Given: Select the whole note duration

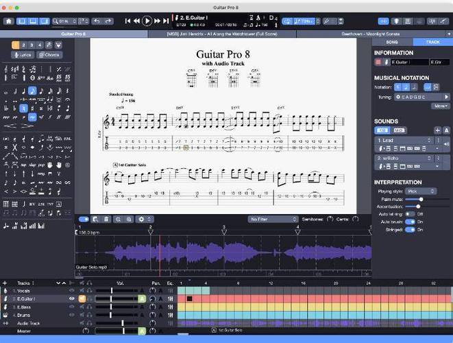Looking at the screenshot, I should pyautogui.click(x=6, y=92).
